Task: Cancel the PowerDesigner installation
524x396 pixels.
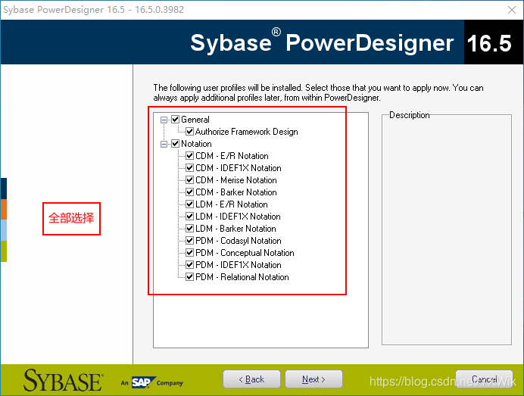Action: click(484, 379)
